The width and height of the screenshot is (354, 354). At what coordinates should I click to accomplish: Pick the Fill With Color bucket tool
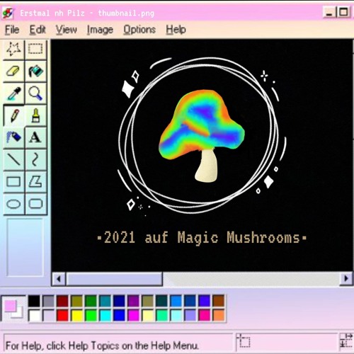point(35,71)
